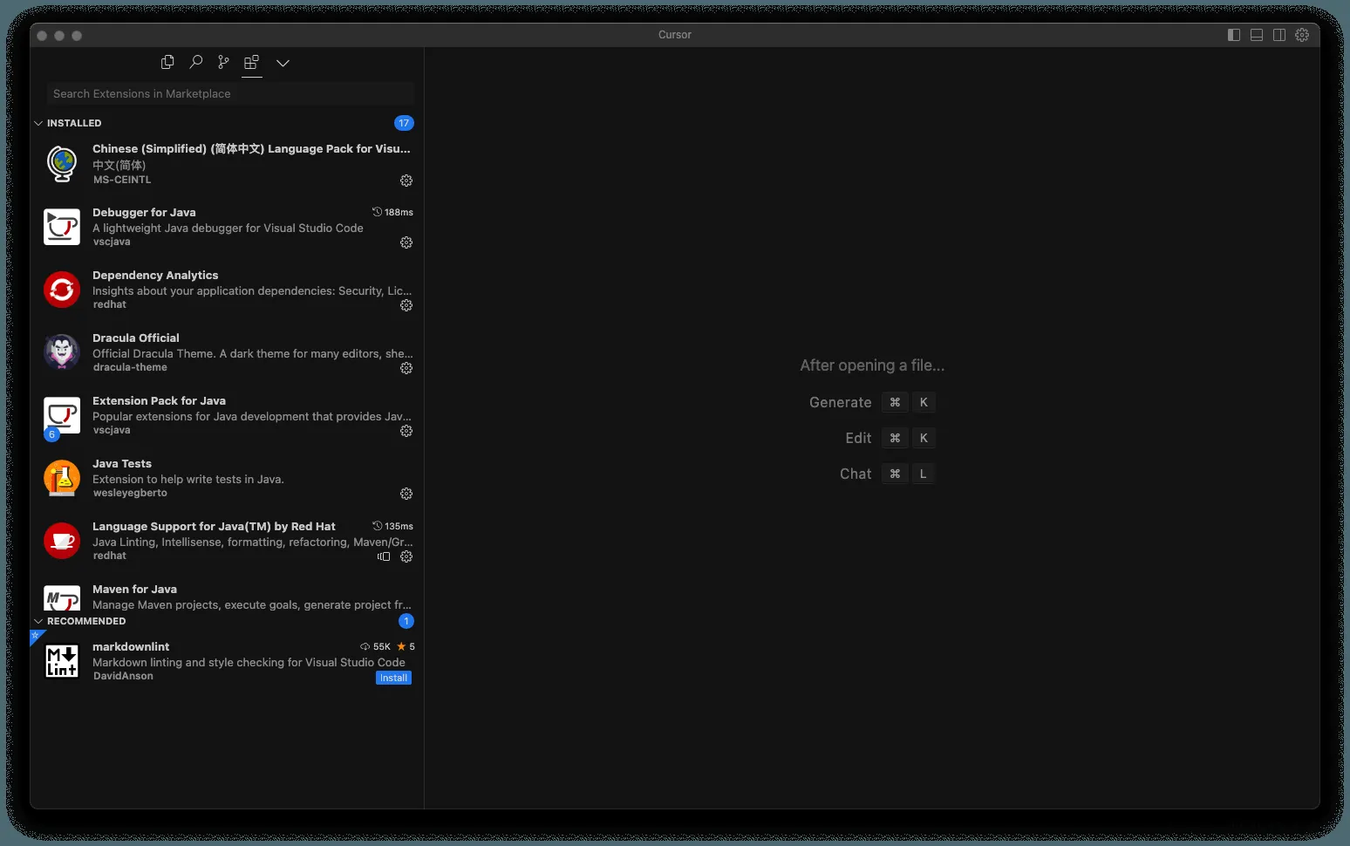Click sync-ignored icon on Language Support for Java
The image size is (1350, 846).
pos(384,556)
